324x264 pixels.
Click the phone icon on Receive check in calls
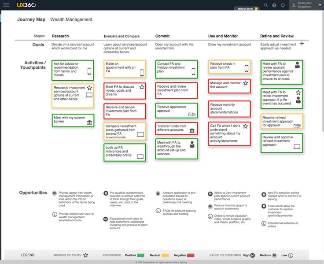(x=247, y=68)
